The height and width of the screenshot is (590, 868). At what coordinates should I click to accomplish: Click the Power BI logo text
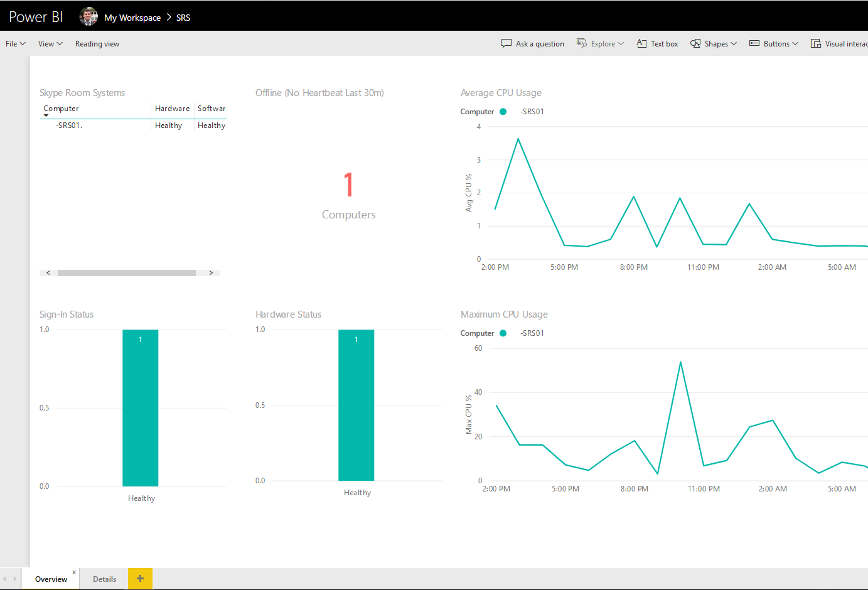(x=36, y=17)
